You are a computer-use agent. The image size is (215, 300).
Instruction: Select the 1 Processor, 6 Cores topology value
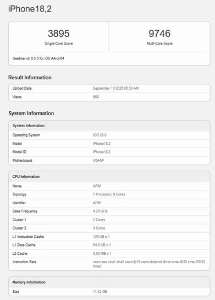[109, 194]
